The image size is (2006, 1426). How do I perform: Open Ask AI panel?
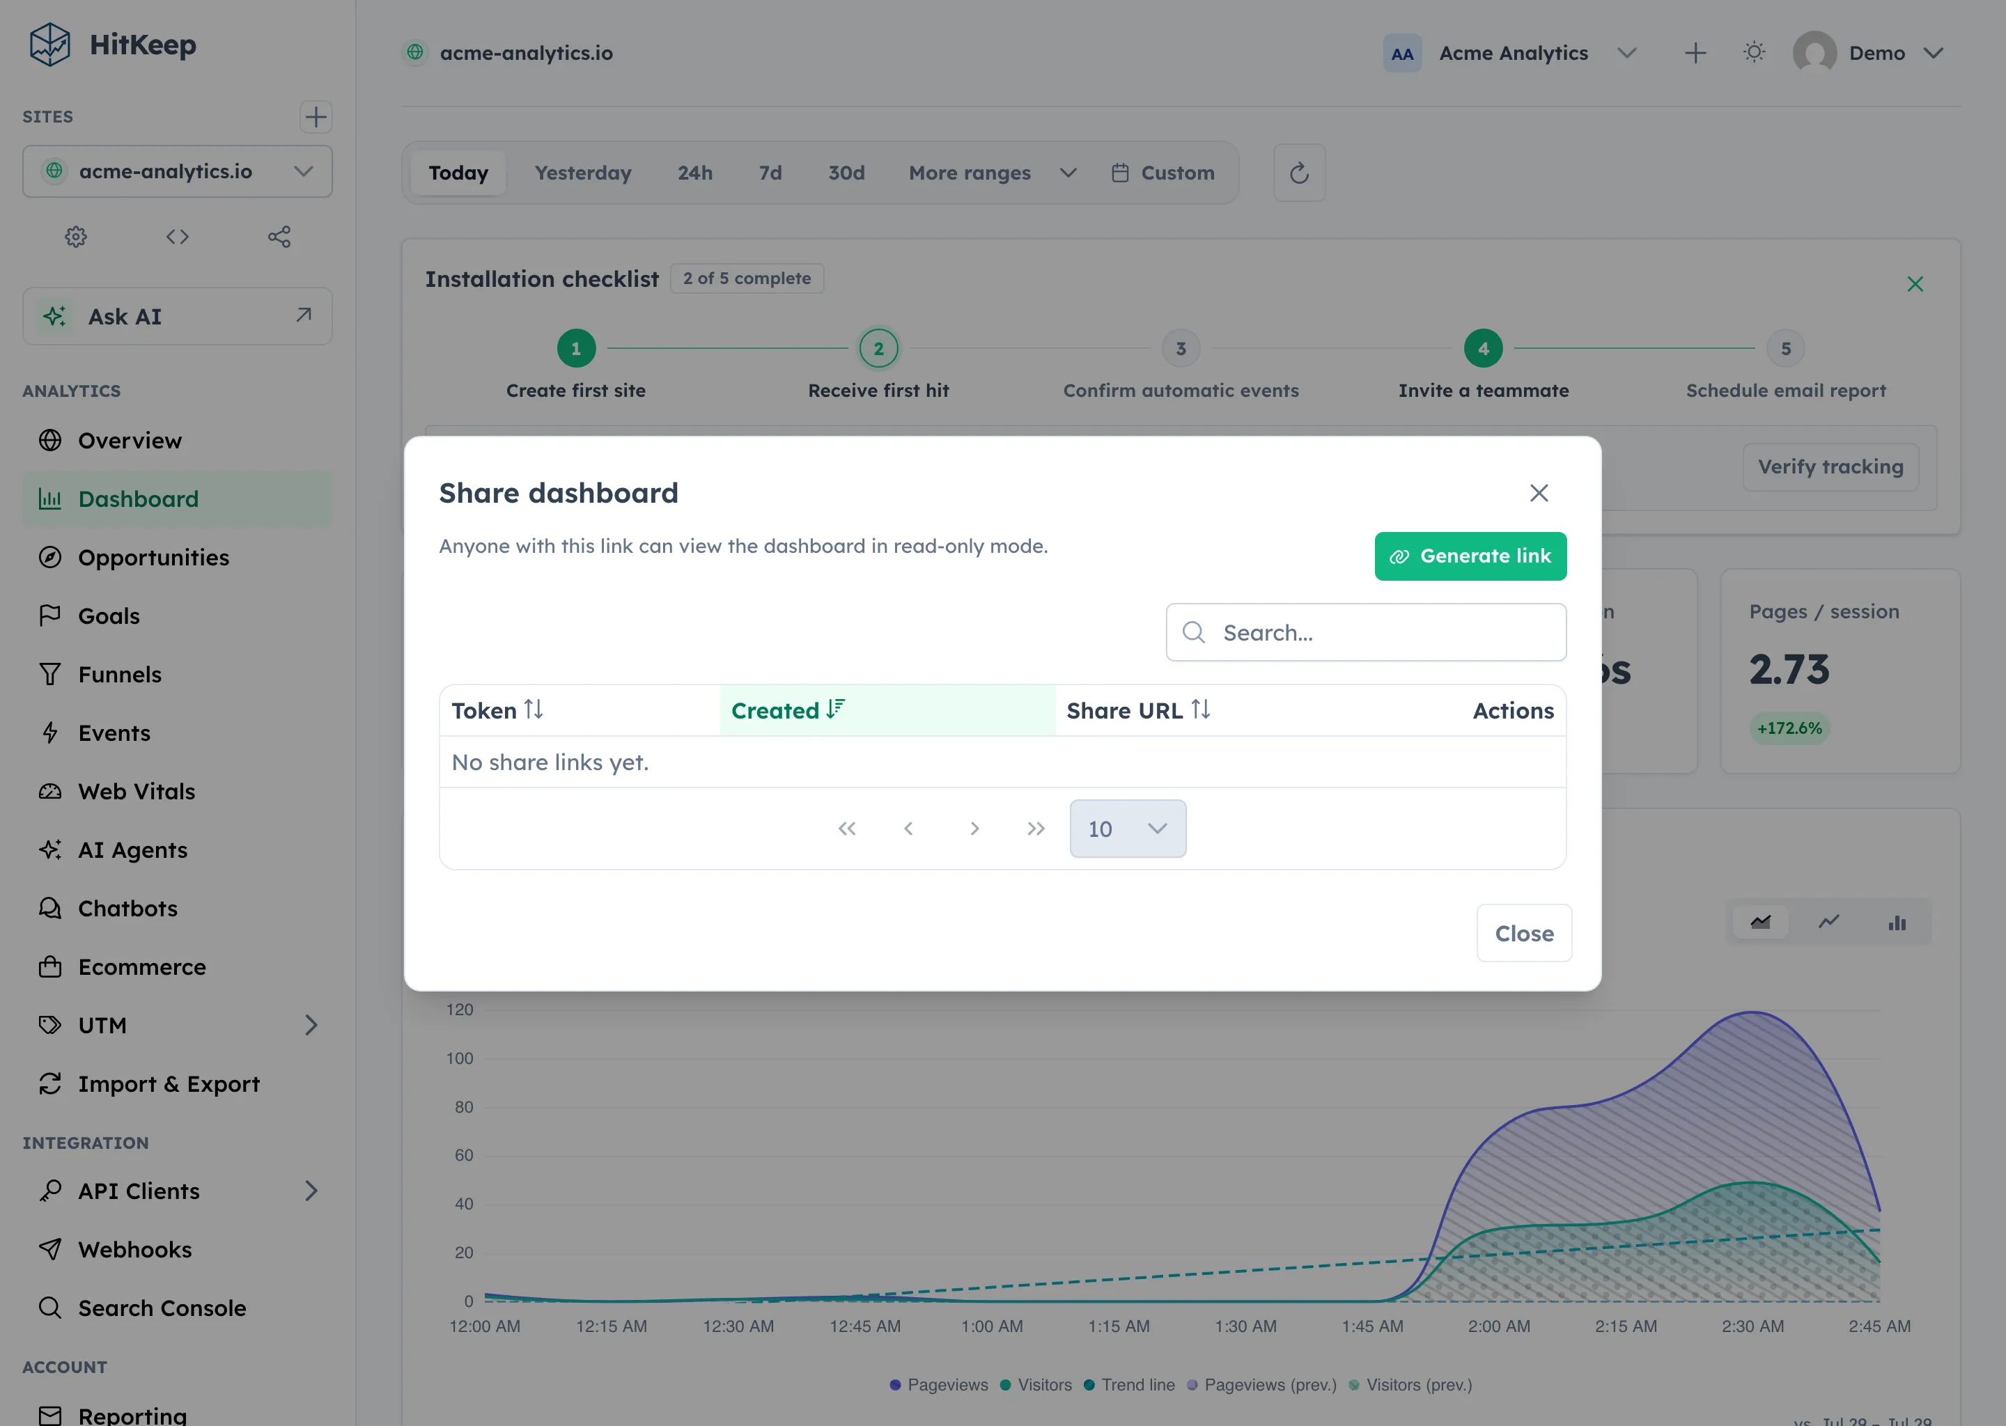[x=178, y=316]
